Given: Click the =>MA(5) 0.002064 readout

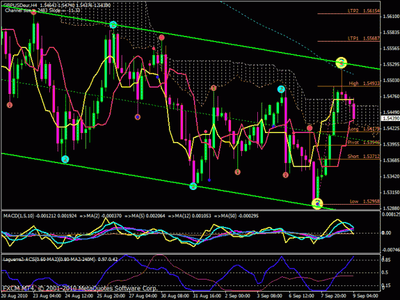Looking at the screenshot, I should click(145, 216).
